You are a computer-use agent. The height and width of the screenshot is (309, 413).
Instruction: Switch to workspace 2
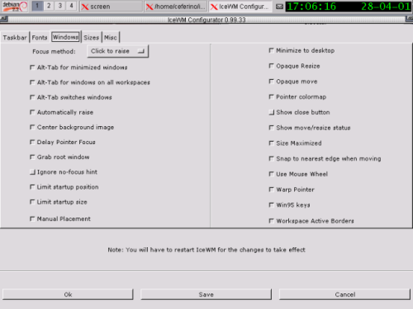49,6
